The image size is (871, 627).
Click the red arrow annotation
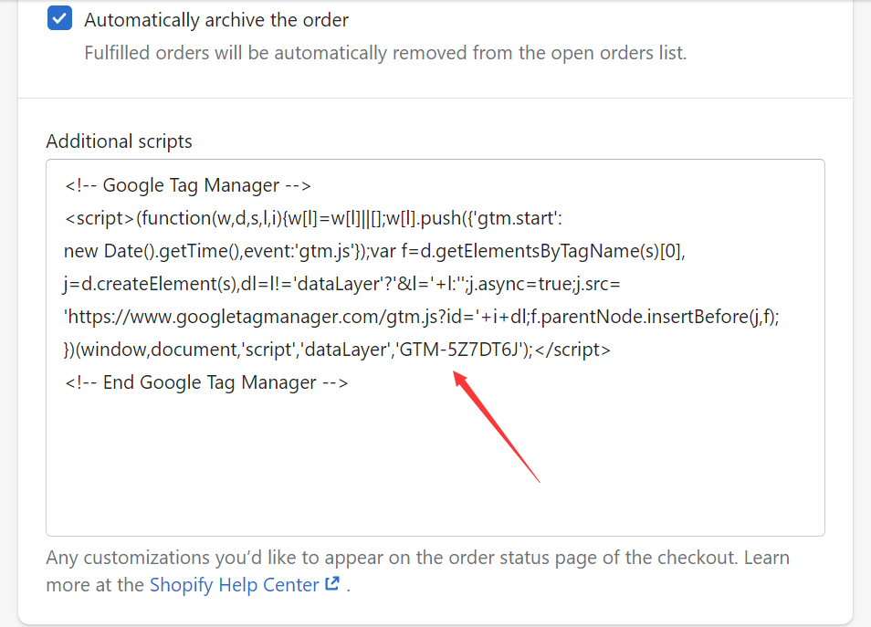tap(496, 426)
